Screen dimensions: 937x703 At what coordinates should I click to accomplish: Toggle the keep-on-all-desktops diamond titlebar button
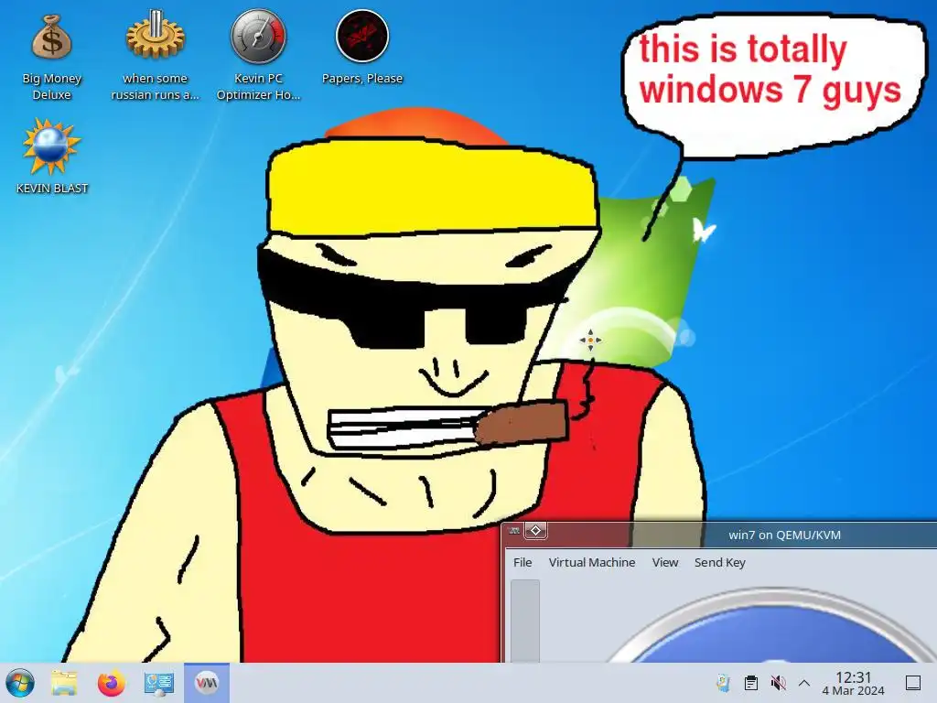coord(535,531)
